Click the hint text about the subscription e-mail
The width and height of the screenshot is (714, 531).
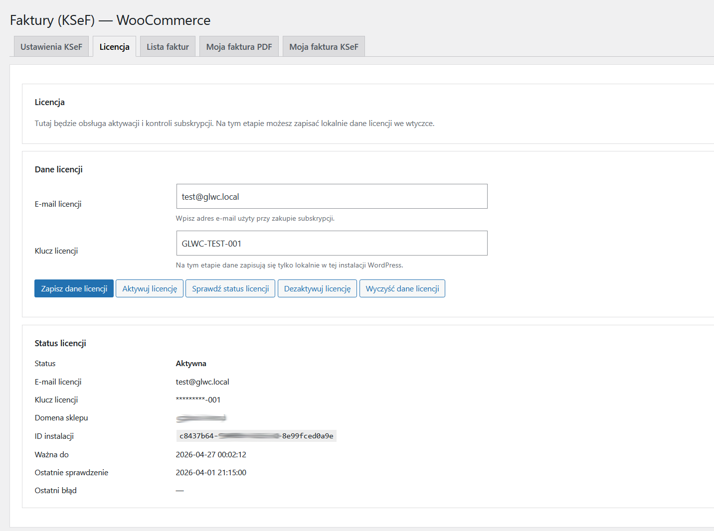(x=255, y=218)
